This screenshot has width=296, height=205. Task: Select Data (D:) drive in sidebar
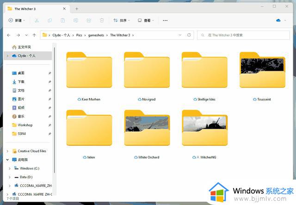point(26,177)
